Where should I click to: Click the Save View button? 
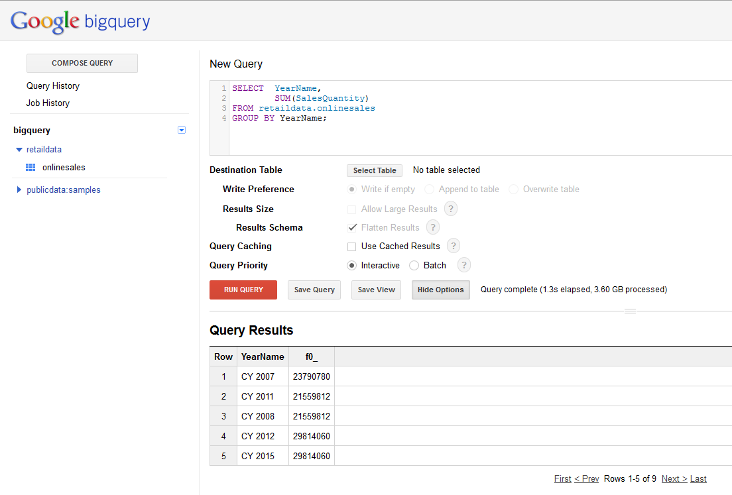click(x=376, y=290)
